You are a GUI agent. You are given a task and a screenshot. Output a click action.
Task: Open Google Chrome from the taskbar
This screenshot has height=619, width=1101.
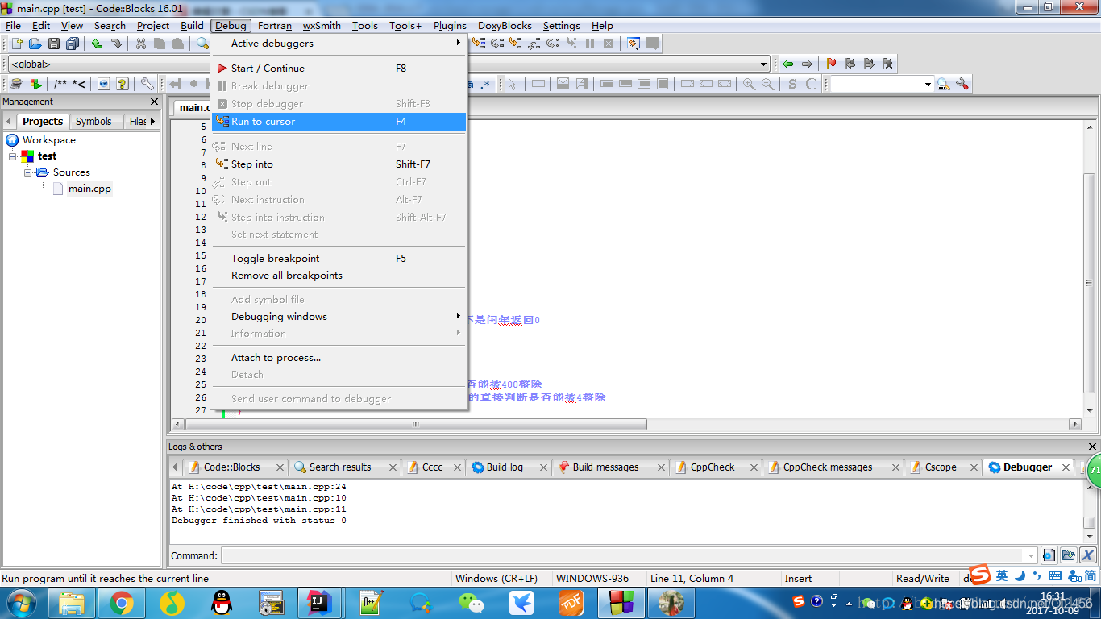click(122, 603)
